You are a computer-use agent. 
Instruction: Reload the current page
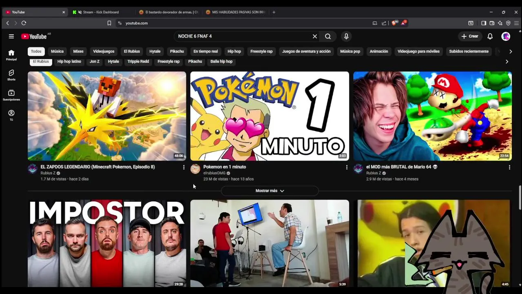point(24,23)
